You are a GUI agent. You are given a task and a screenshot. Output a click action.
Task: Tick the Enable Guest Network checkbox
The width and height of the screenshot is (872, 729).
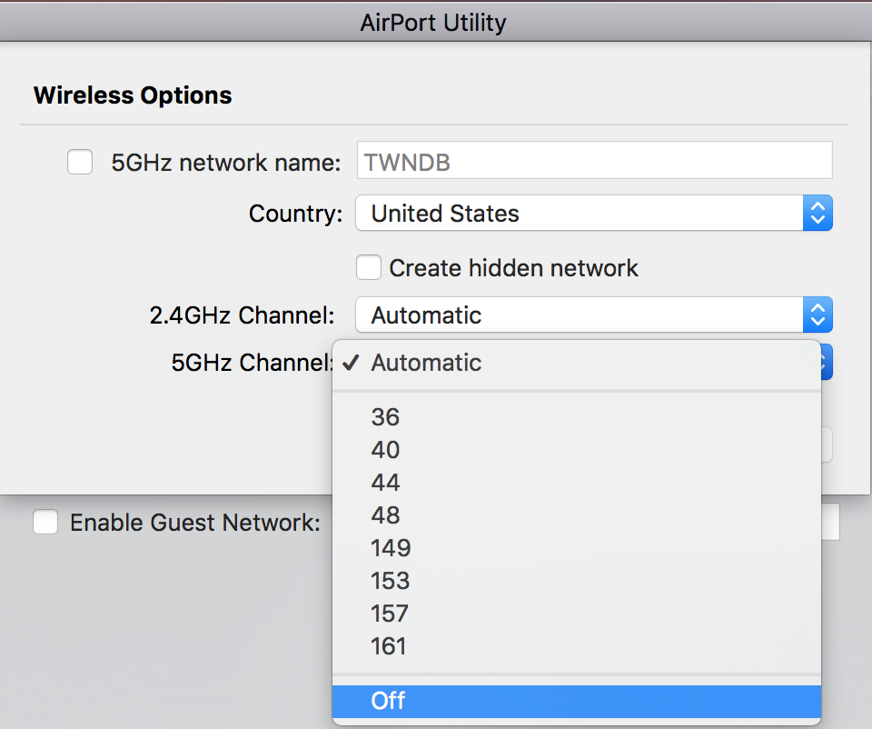pos(45,522)
